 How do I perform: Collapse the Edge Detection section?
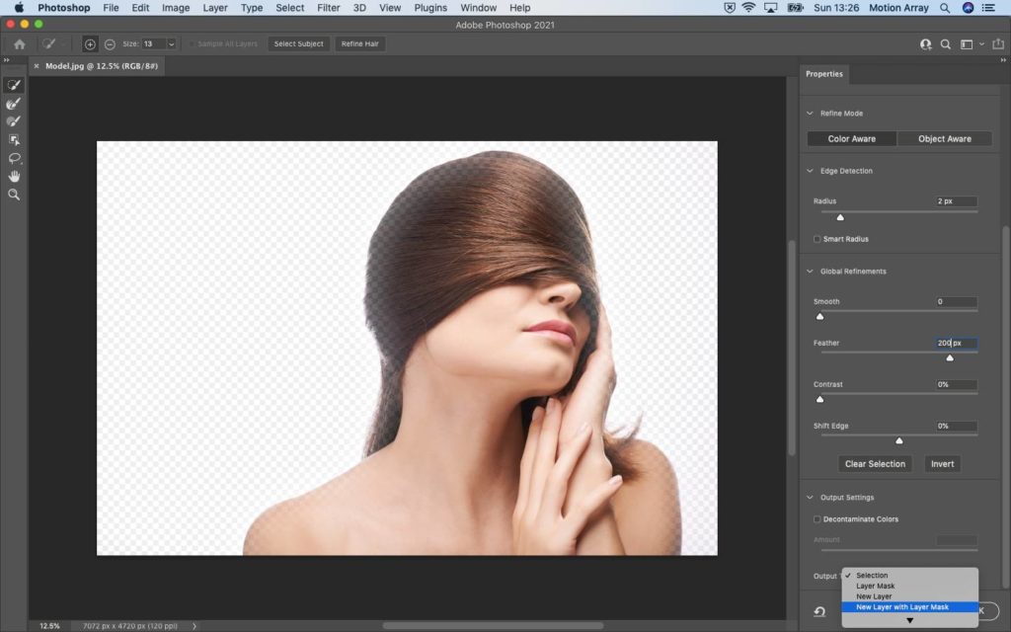click(x=810, y=171)
